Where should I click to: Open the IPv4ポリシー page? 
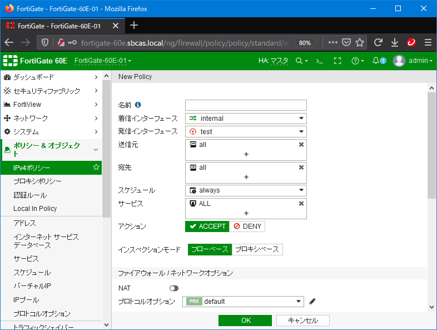pyautogui.click(x=51, y=168)
